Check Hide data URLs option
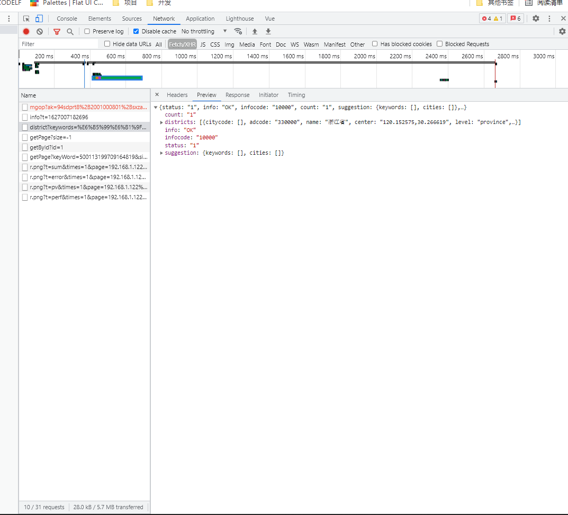Image resolution: width=568 pixels, height=515 pixels. (107, 44)
